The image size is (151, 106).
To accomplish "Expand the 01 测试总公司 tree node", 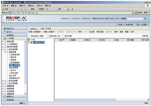I will pyautogui.click(x=29, y=42).
